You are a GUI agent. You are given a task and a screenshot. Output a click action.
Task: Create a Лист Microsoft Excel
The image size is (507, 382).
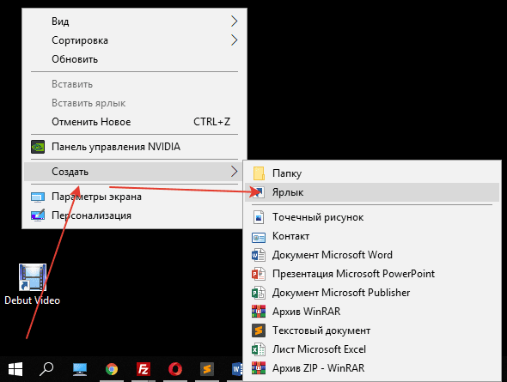(x=372, y=349)
